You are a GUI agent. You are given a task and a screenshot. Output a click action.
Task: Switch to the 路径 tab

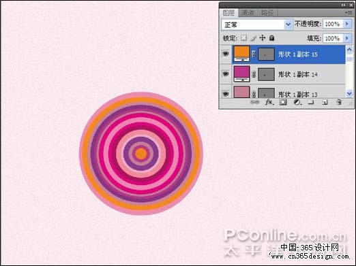[x=267, y=13]
